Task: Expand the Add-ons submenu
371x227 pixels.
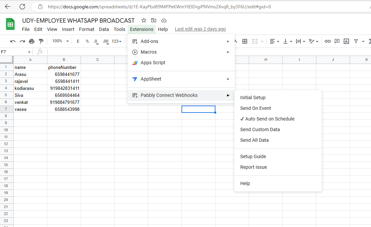Action: click(181, 41)
